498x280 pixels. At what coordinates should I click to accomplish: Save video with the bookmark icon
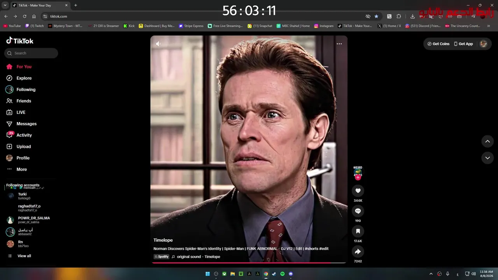click(358, 231)
